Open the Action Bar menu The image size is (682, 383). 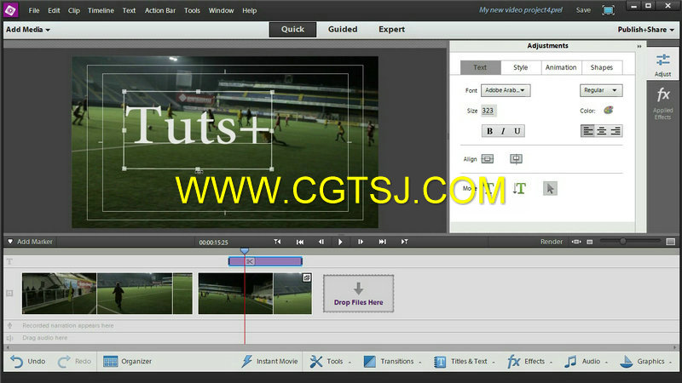160,10
